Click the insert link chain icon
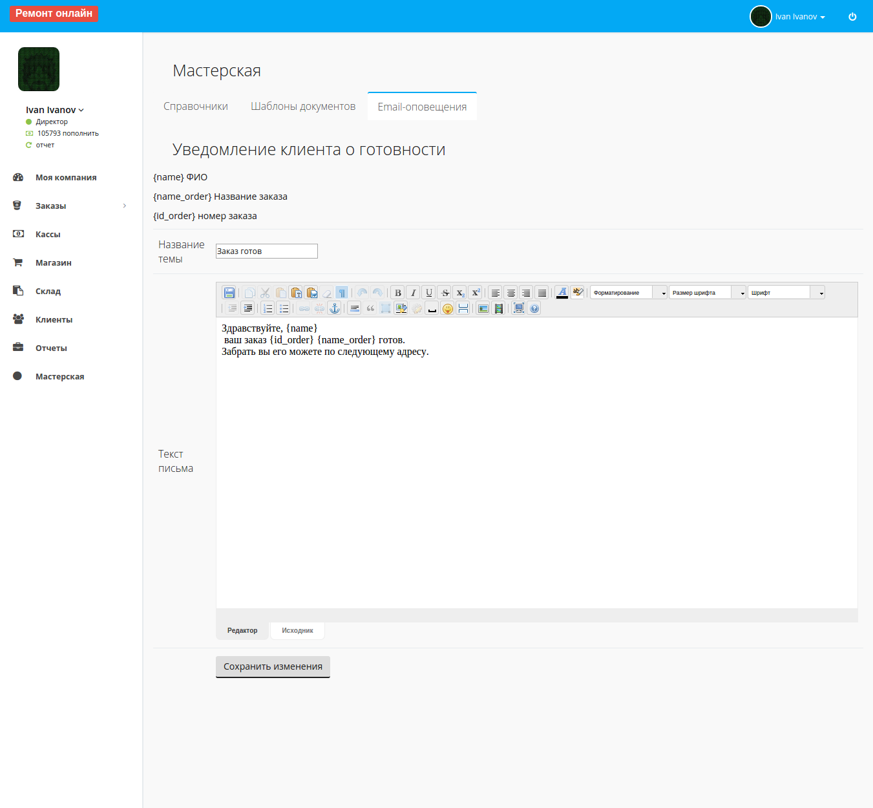Screen dimensions: 873x808 point(304,308)
